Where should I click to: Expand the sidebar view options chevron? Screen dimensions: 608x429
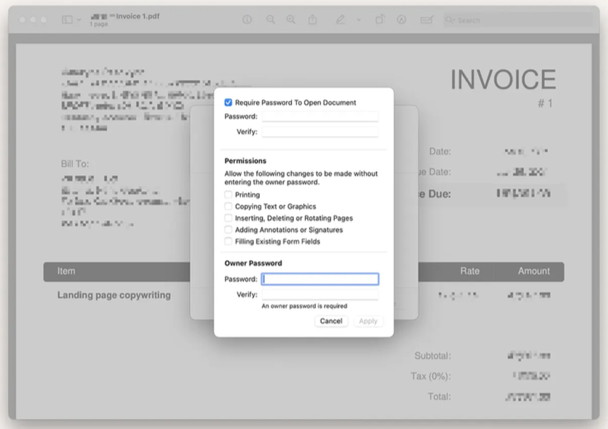point(79,20)
